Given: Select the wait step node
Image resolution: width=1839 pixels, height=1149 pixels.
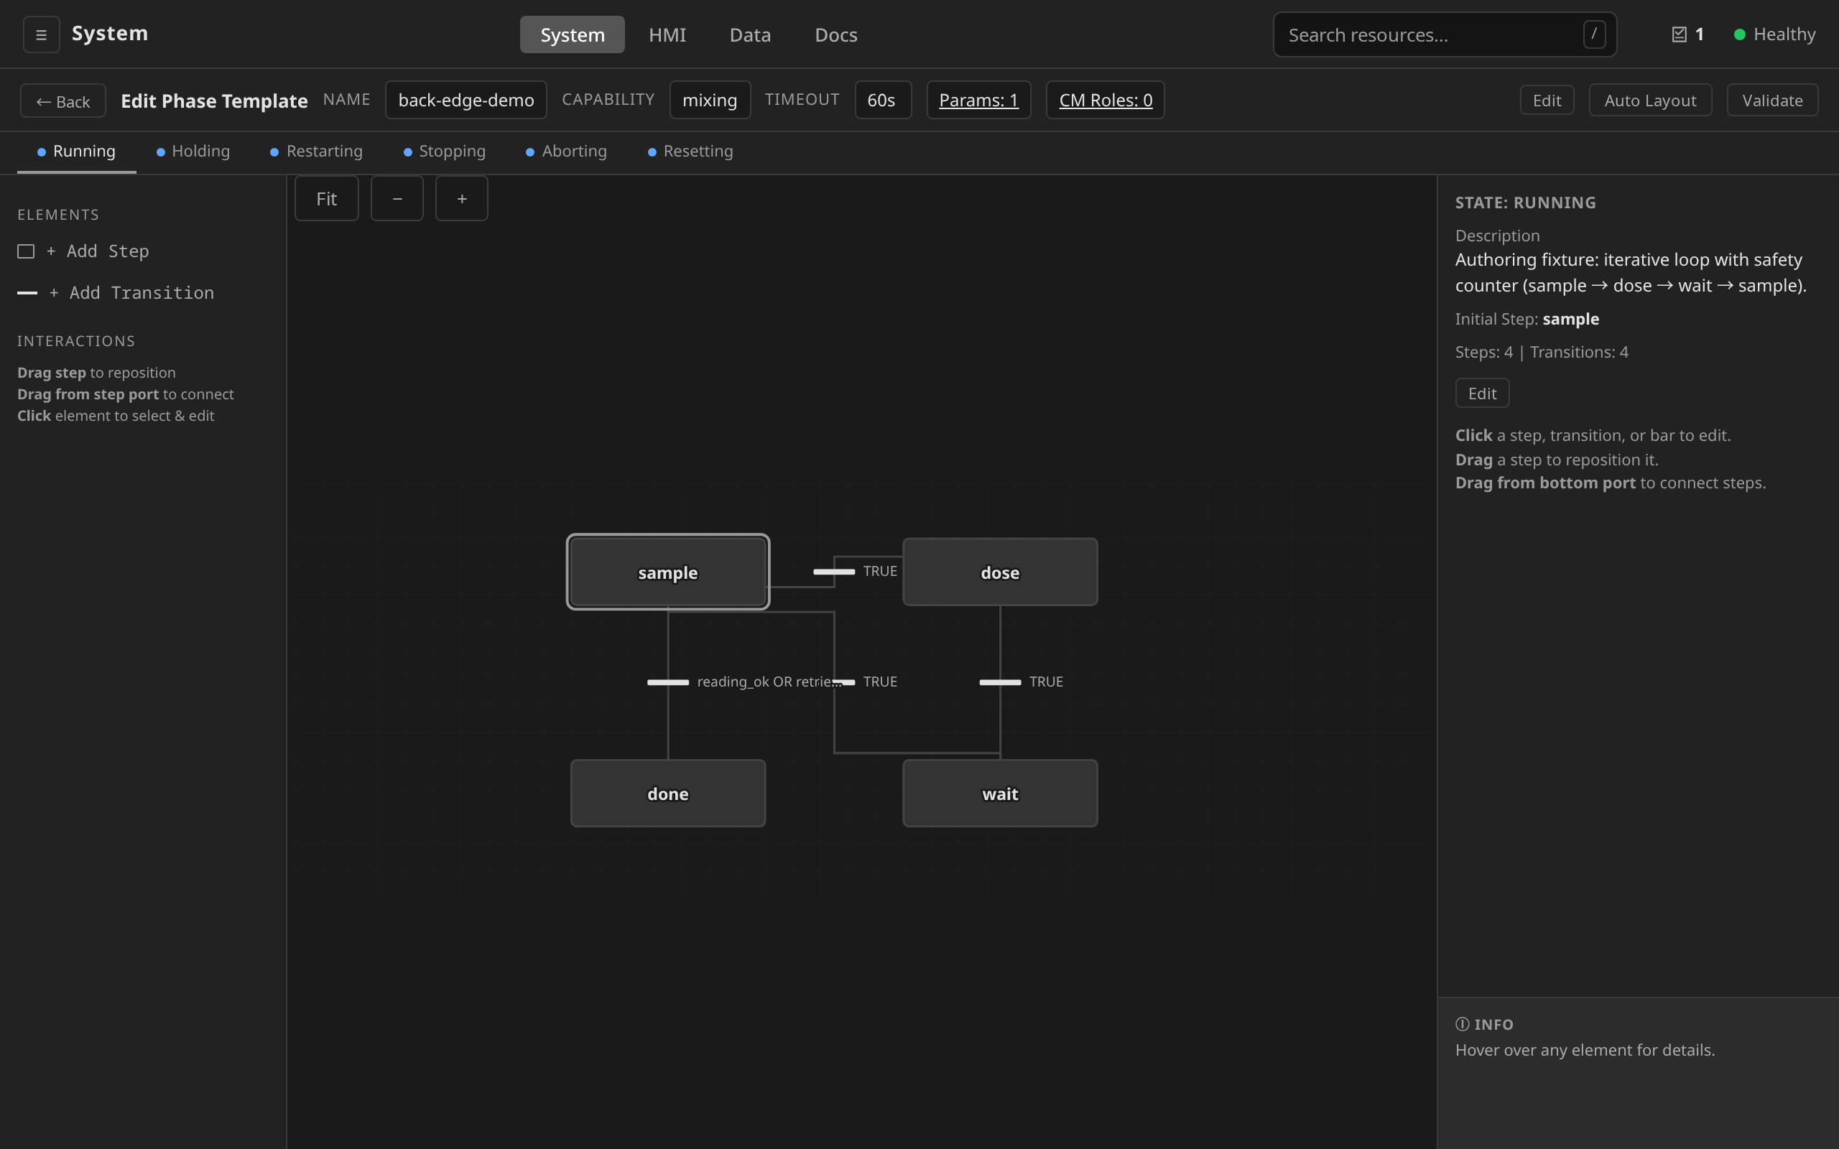Looking at the screenshot, I should click(1000, 794).
